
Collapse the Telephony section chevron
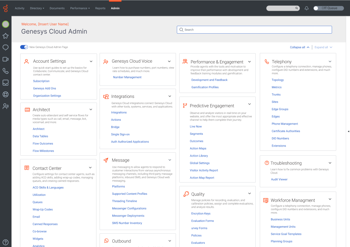coord(330,62)
